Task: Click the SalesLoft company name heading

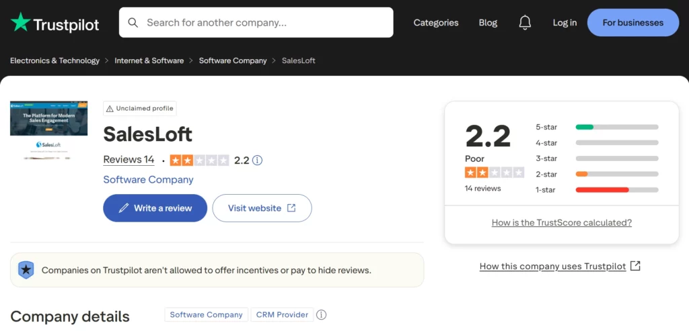Action: tap(147, 134)
